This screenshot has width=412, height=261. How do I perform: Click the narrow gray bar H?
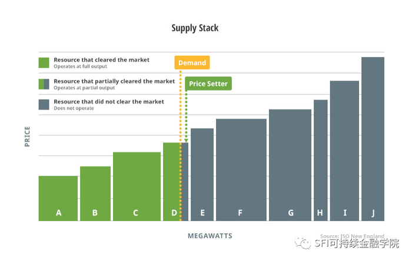320,160
